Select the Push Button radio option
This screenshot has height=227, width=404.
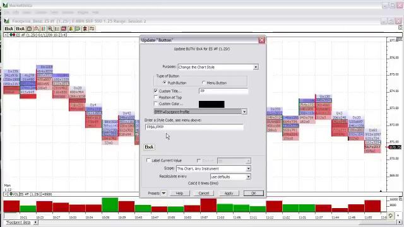click(x=164, y=83)
